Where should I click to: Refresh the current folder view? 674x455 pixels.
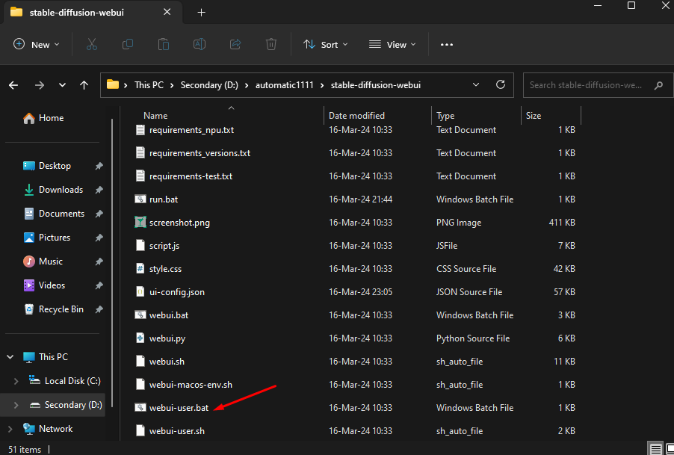(x=501, y=85)
